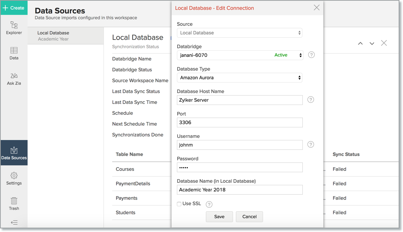
Task: Save the connection settings
Action: click(219, 217)
